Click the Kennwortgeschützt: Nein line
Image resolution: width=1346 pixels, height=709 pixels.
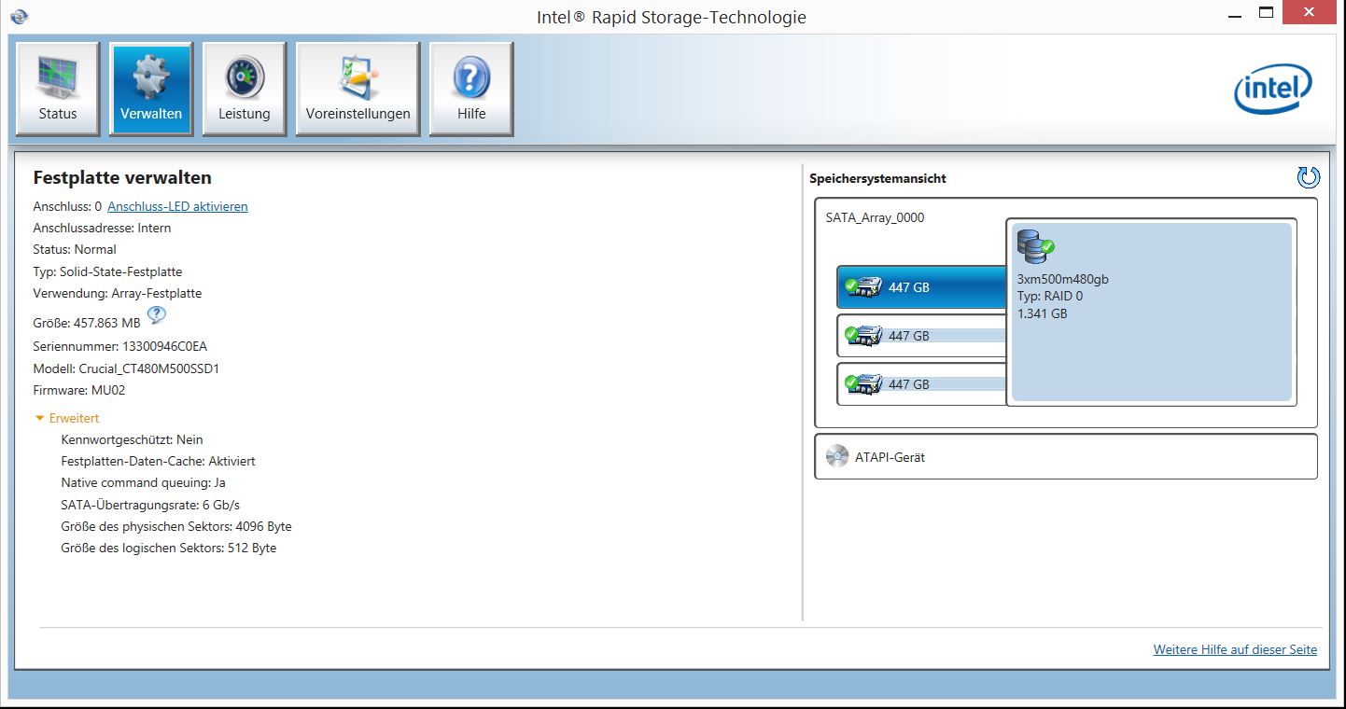click(132, 439)
